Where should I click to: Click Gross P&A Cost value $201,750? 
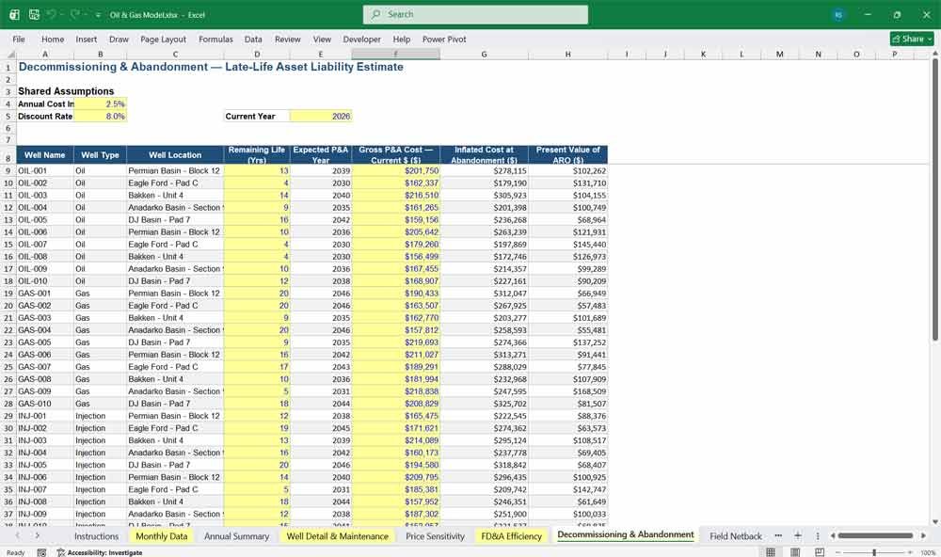(395, 170)
